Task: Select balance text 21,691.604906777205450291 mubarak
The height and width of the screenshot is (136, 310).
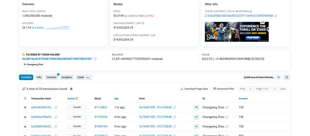Action: tap(137, 59)
